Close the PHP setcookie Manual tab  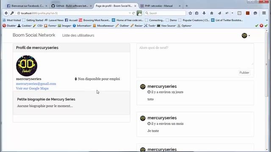click(x=180, y=6)
